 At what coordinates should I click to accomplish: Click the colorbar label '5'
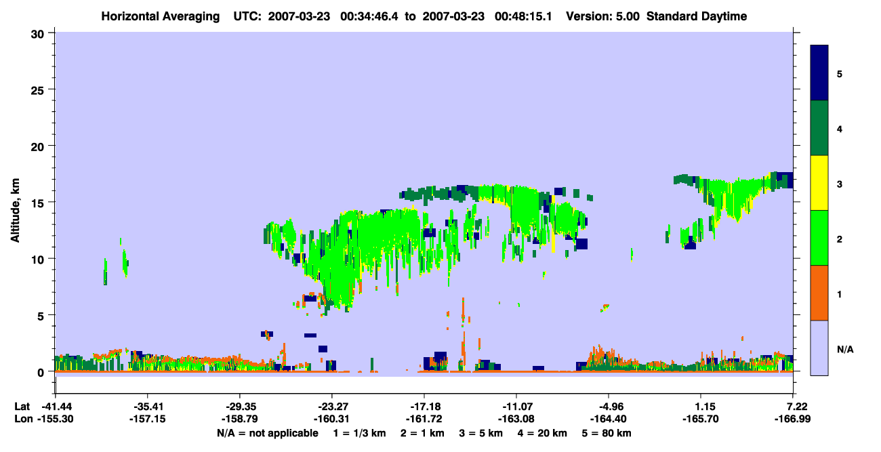point(840,73)
